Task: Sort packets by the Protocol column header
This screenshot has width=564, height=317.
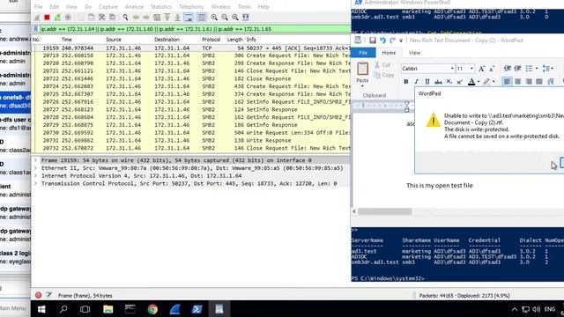Action: pos(211,40)
